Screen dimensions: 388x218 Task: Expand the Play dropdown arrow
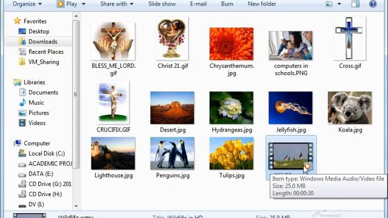pos(84,4)
